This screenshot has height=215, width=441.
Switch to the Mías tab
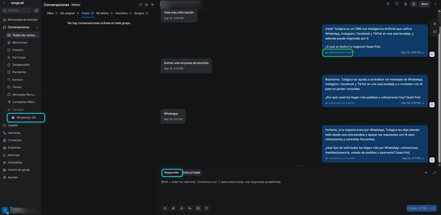[52, 13]
